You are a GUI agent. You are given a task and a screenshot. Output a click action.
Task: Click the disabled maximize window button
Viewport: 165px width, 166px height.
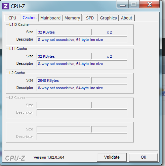134,4
